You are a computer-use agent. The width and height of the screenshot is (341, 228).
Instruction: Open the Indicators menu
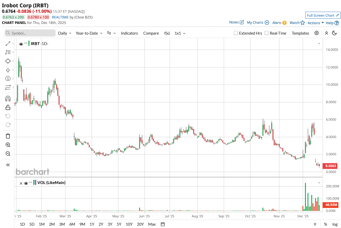click(129, 33)
